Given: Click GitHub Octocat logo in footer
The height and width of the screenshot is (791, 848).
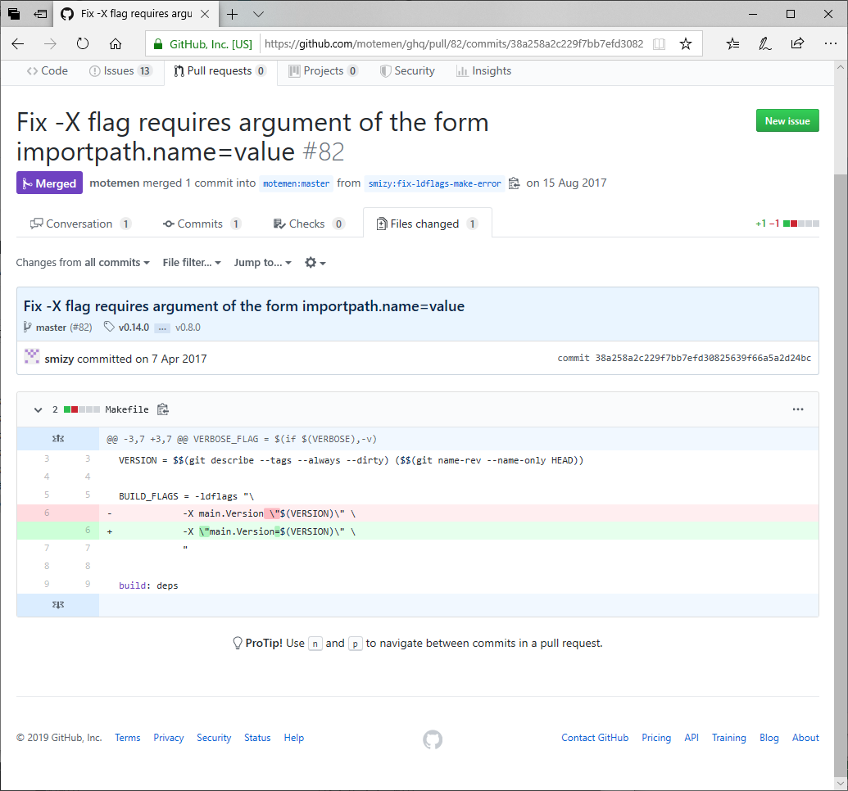Looking at the screenshot, I should (433, 739).
